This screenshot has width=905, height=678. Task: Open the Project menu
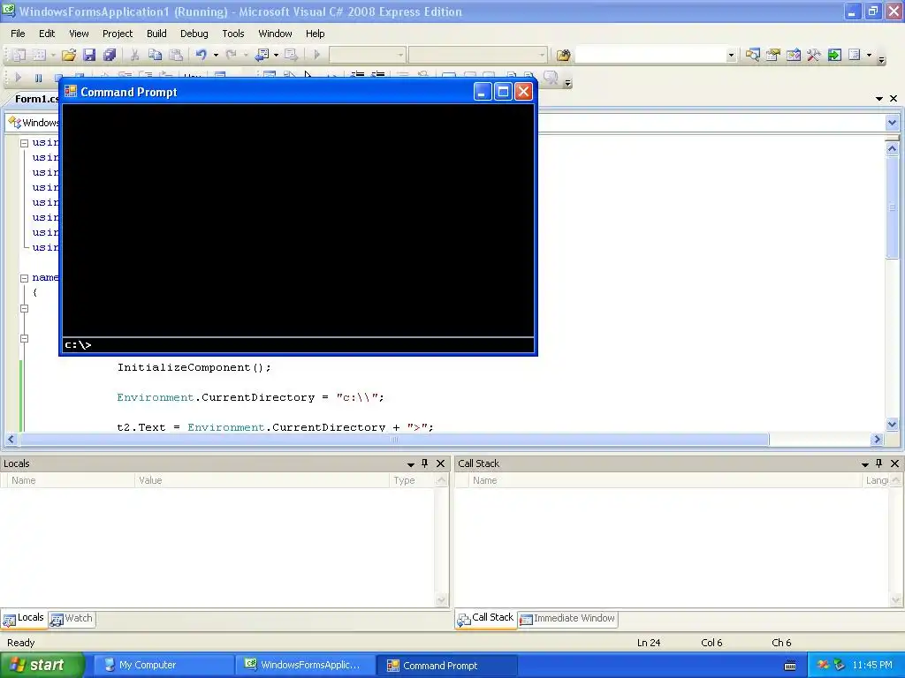pyautogui.click(x=118, y=34)
